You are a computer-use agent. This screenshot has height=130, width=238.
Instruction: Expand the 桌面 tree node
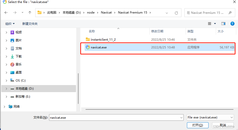(6, 73)
